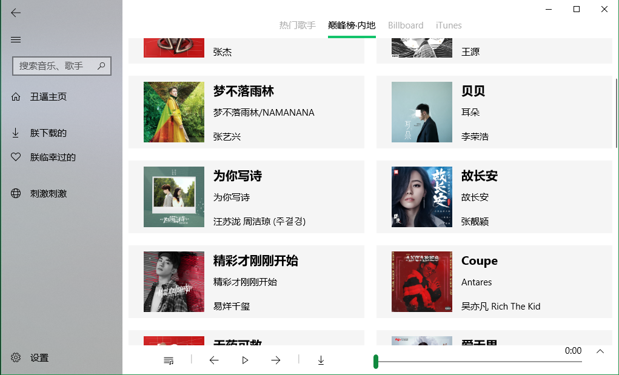Click the heart icon in sidebar

coord(16,158)
